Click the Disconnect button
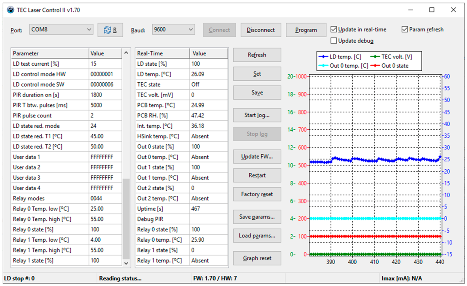The width and height of the screenshot is (467, 286). click(260, 30)
